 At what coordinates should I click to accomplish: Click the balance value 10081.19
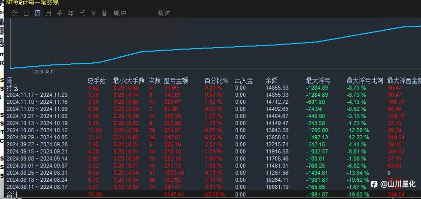[277, 187]
